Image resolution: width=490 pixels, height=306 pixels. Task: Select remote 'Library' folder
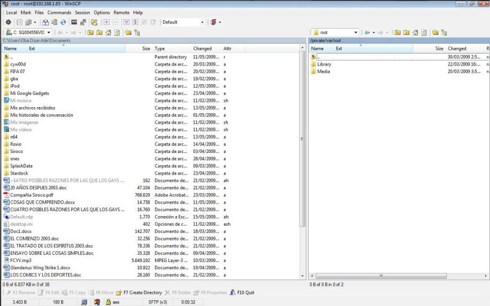click(324, 64)
